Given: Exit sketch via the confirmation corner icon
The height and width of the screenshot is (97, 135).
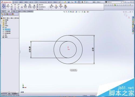Looking at the screenshot, I should pos(125,15).
